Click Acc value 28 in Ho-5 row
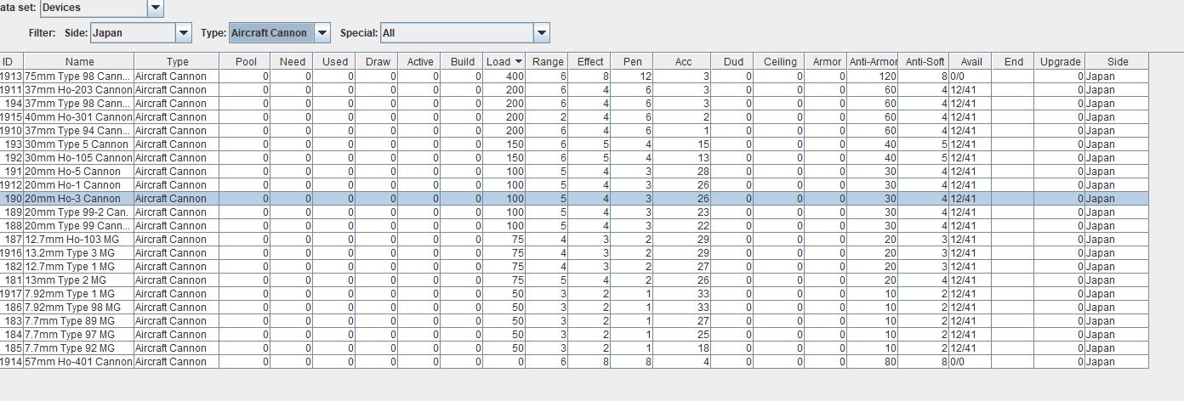 (x=683, y=172)
